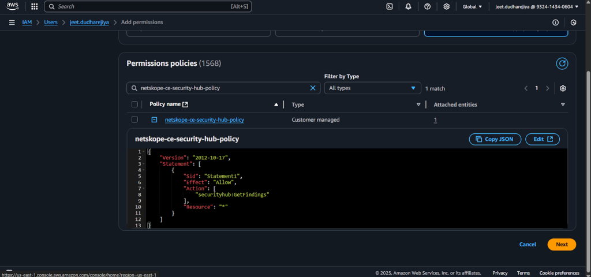Open the console settings gear

[x=446, y=6]
